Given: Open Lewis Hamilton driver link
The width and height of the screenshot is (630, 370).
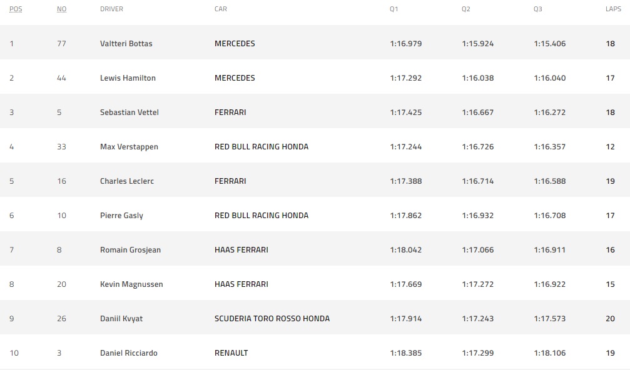Looking at the screenshot, I should pyautogui.click(x=128, y=78).
